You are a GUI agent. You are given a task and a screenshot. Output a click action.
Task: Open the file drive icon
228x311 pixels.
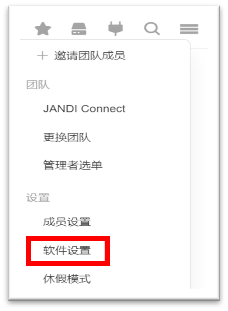(x=79, y=29)
